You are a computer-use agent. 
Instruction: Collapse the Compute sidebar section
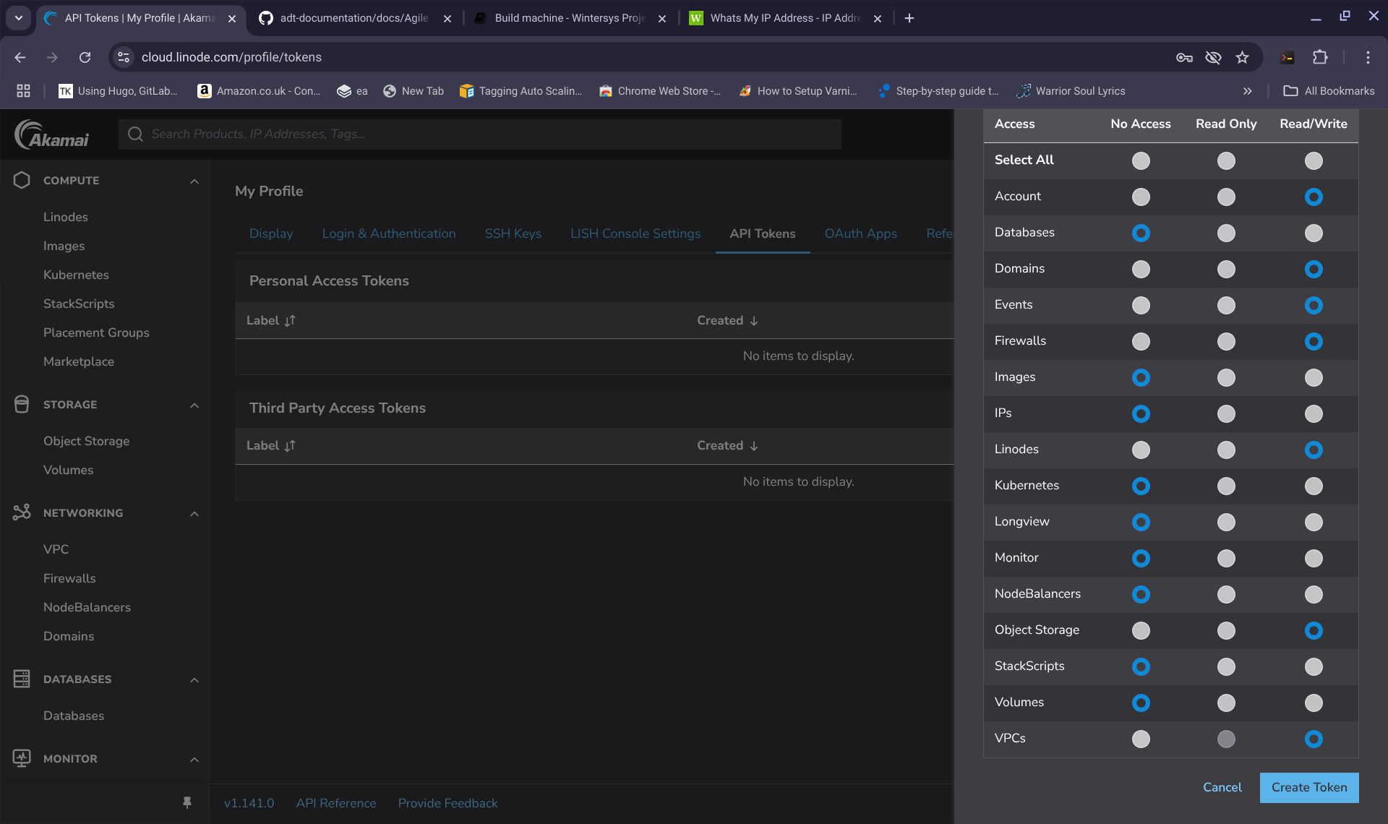(x=194, y=181)
